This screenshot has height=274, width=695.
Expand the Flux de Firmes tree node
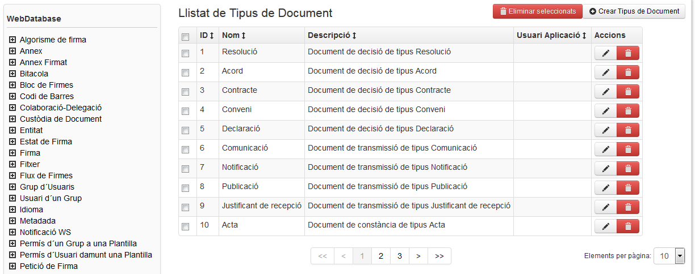click(x=12, y=175)
